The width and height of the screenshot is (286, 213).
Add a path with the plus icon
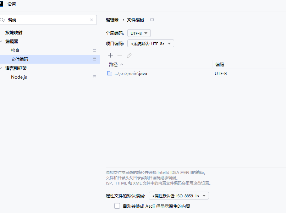tap(111, 55)
